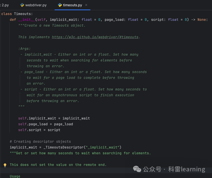
Task: Click the 'implicit_wait: float' parameter
Action: pyautogui.click(x=71, y=20)
